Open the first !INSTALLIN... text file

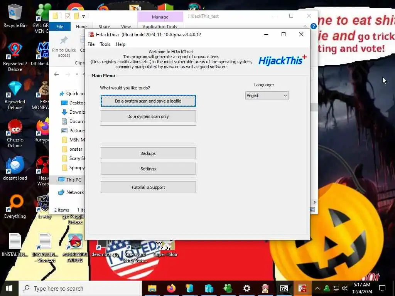pos(15,245)
